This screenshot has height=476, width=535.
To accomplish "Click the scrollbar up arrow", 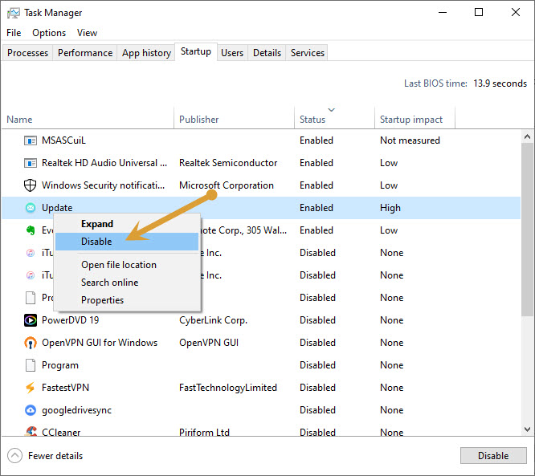I will coord(527,136).
